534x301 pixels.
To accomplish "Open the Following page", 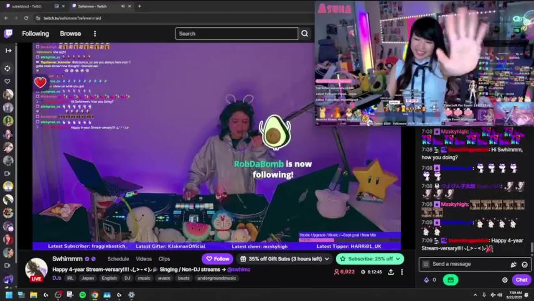I will click(36, 33).
